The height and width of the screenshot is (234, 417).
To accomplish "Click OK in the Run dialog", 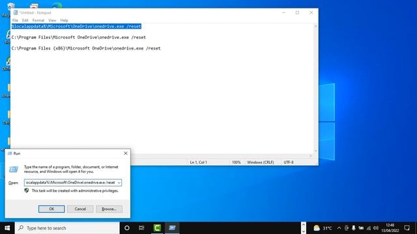I will click(51, 209).
